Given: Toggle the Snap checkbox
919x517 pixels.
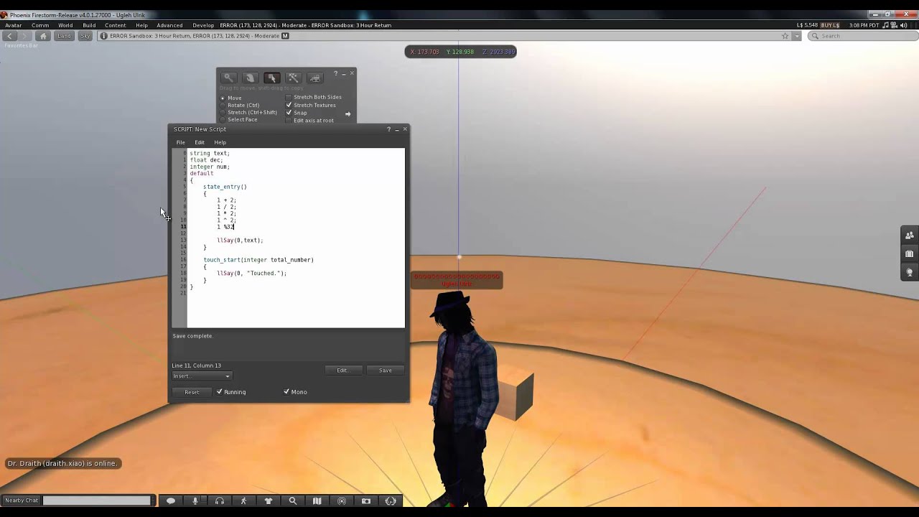Looking at the screenshot, I should (x=297, y=113).
